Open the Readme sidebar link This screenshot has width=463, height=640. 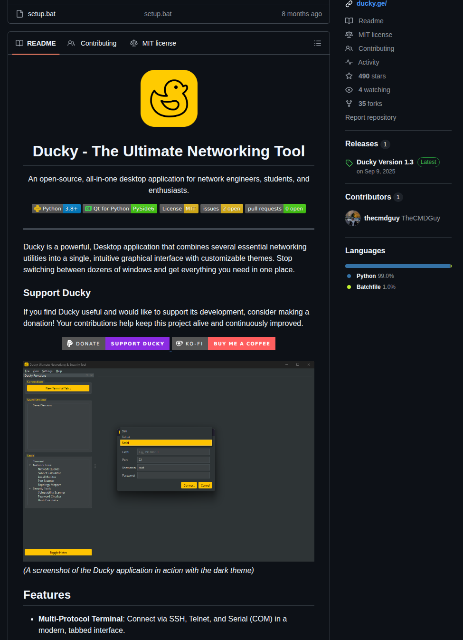(x=371, y=21)
